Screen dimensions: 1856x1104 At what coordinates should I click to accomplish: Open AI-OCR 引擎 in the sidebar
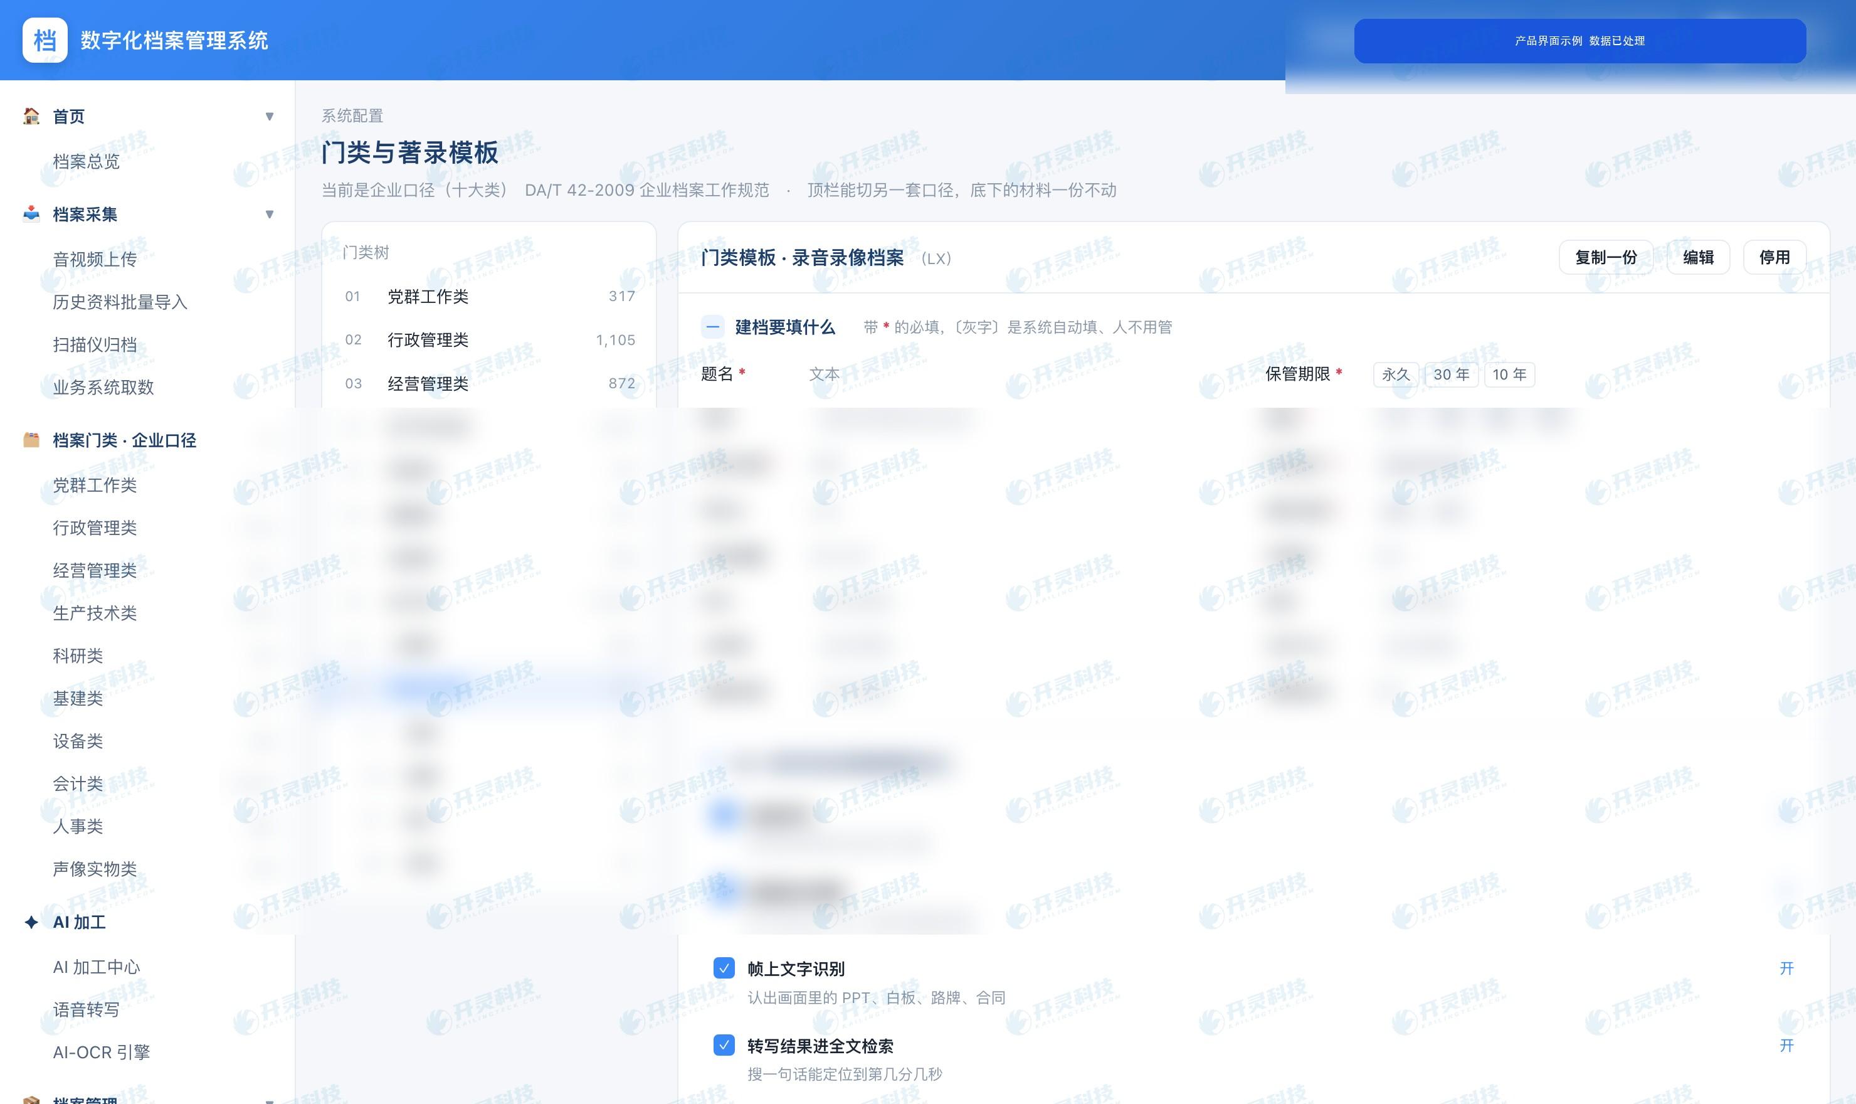click(101, 1052)
